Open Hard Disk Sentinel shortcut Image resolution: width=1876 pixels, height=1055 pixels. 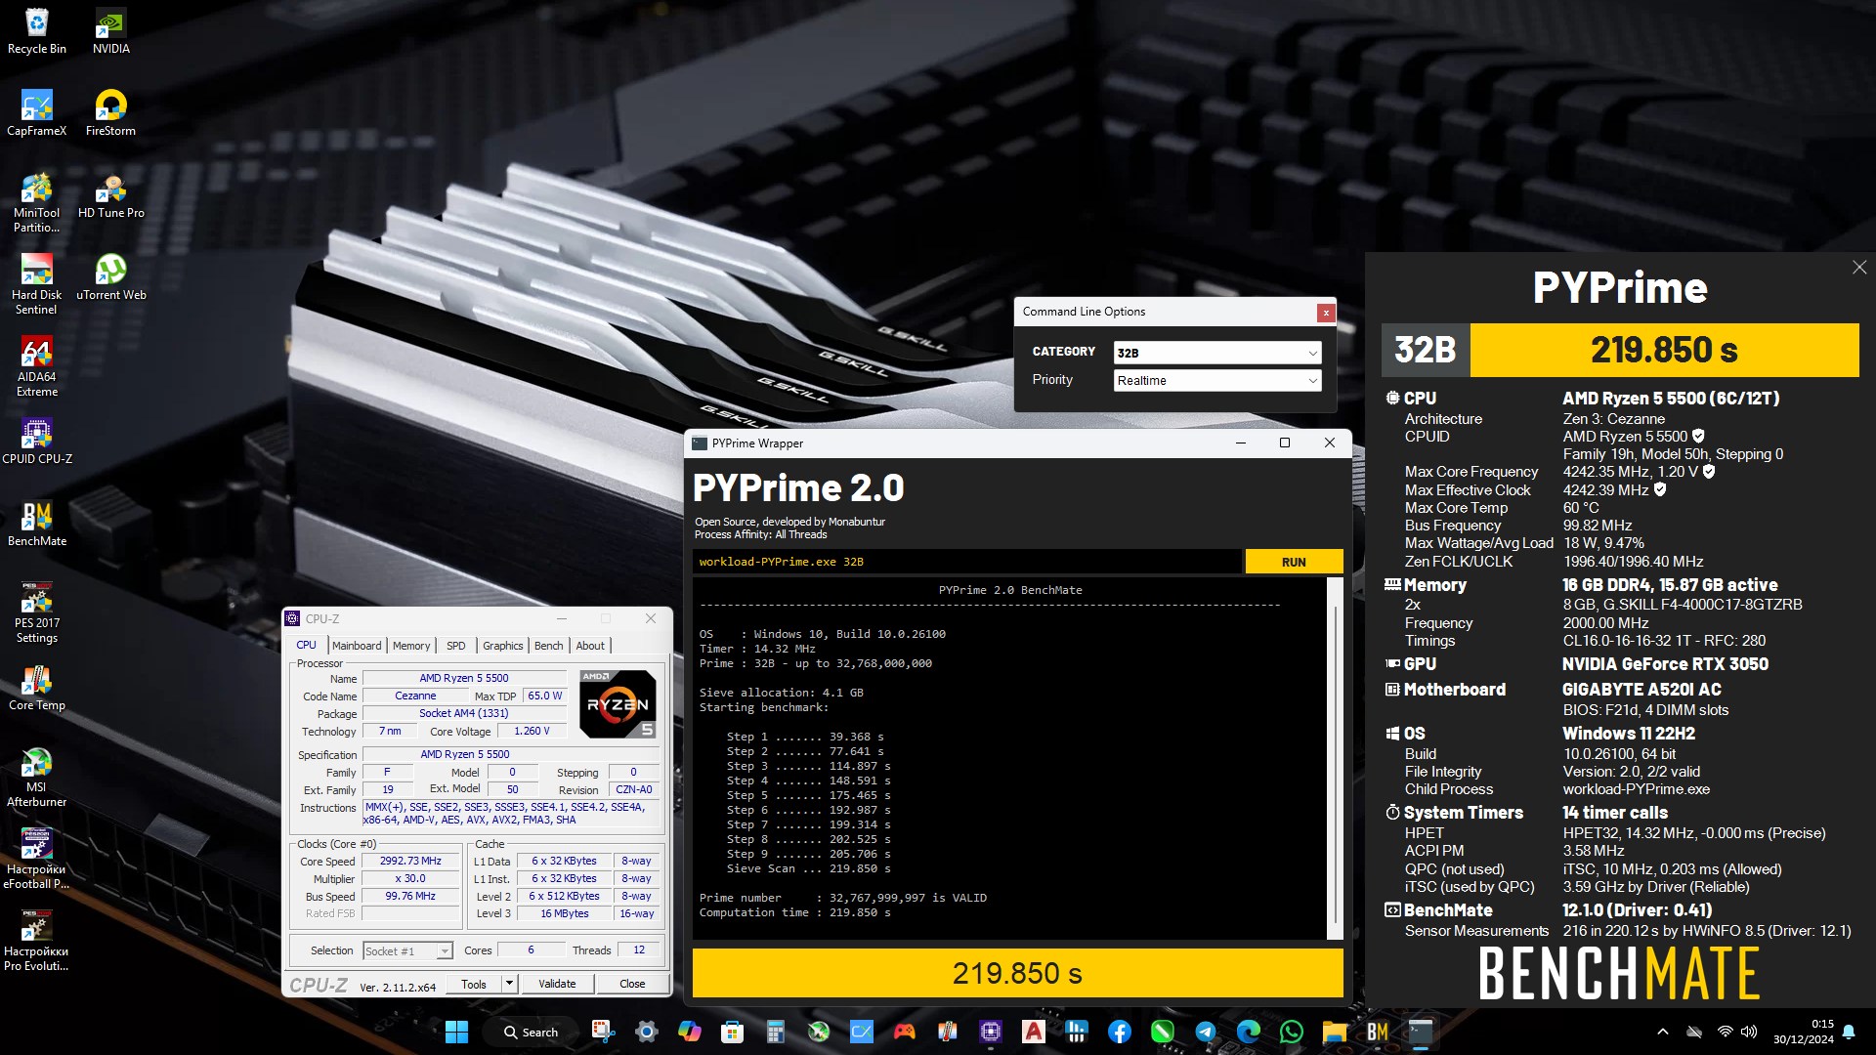(x=37, y=284)
